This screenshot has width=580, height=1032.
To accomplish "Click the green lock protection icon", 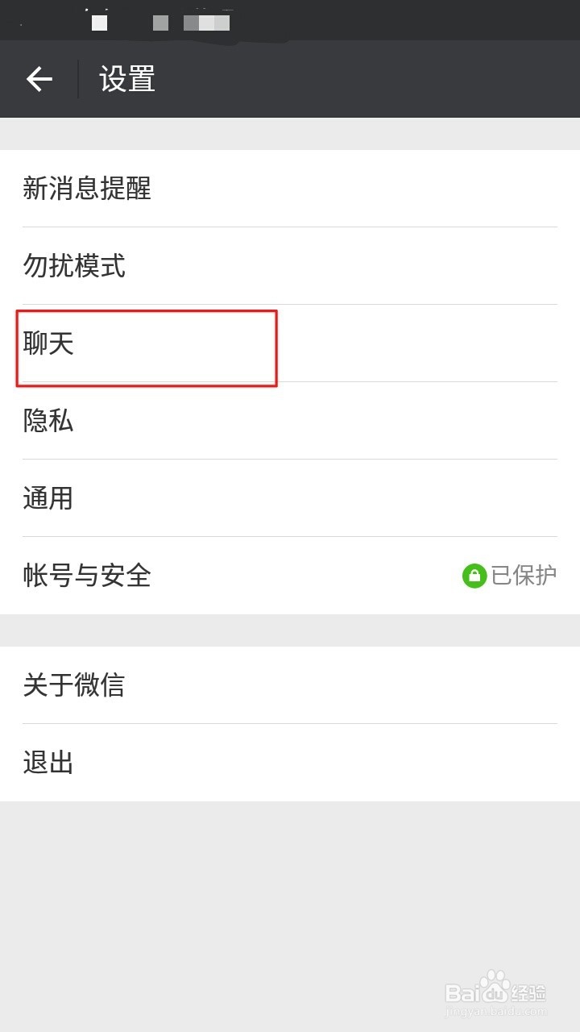I will [474, 576].
